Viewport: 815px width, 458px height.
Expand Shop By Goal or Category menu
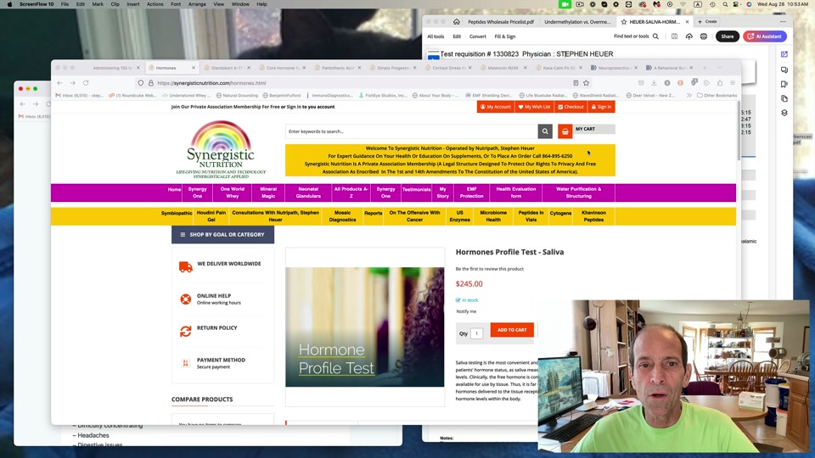click(222, 234)
